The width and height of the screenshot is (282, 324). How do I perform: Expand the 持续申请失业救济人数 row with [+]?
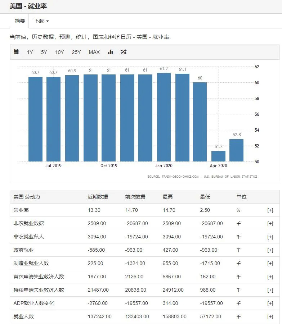pos(270,290)
